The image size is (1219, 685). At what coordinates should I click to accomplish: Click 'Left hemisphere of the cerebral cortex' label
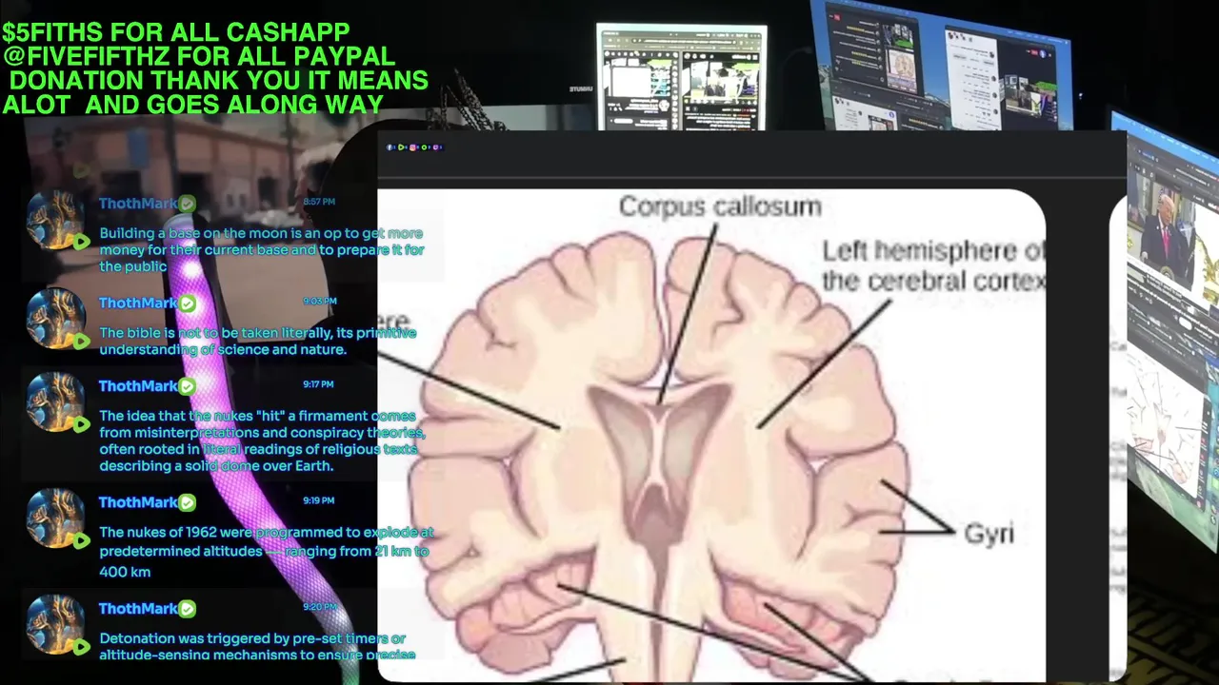(933, 265)
